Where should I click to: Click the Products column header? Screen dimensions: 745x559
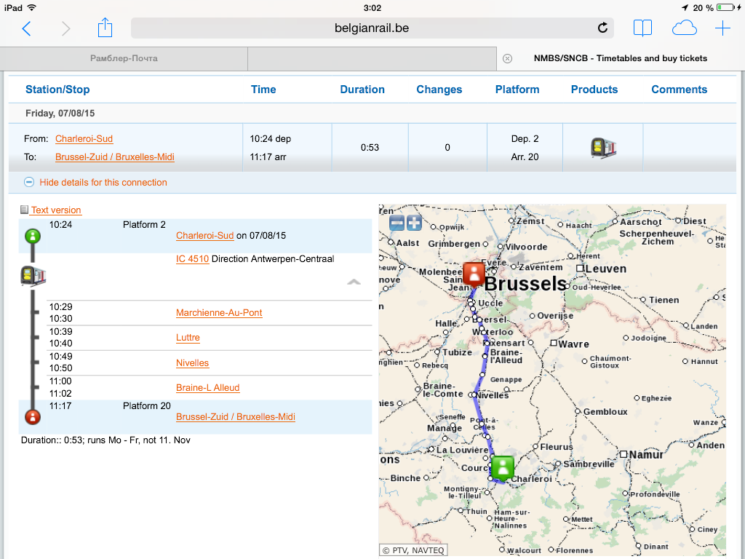tap(594, 90)
